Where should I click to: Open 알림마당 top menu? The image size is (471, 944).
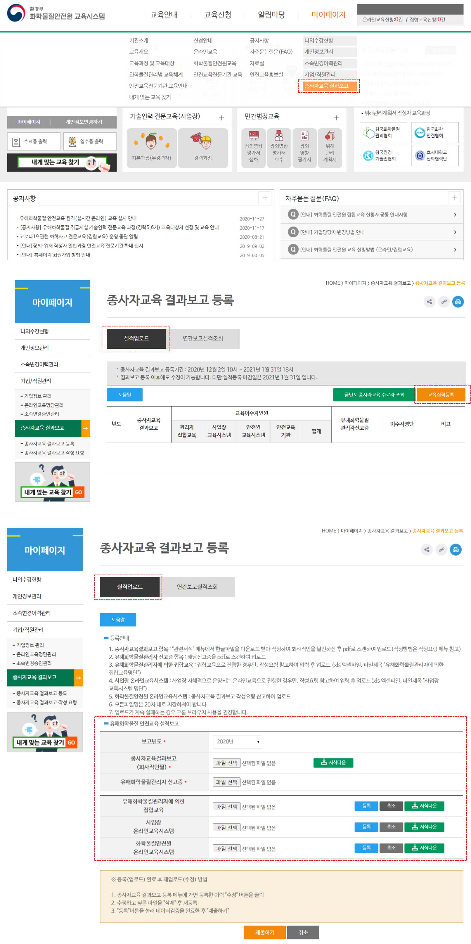pos(271,15)
